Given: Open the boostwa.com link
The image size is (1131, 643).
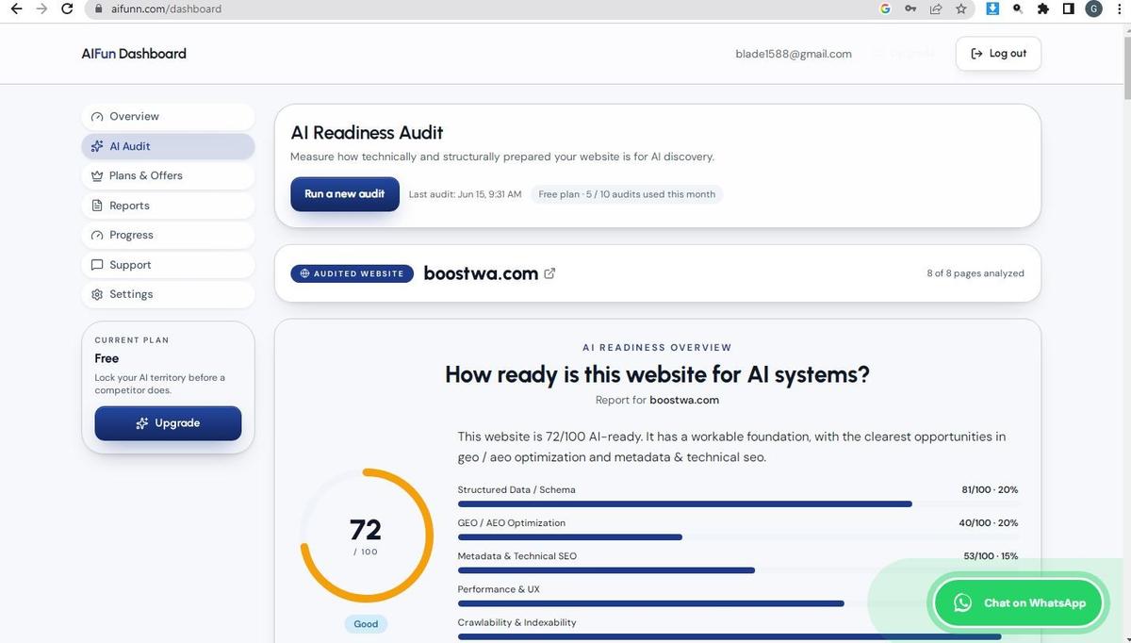Looking at the screenshot, I should click(x=481, y=273).
